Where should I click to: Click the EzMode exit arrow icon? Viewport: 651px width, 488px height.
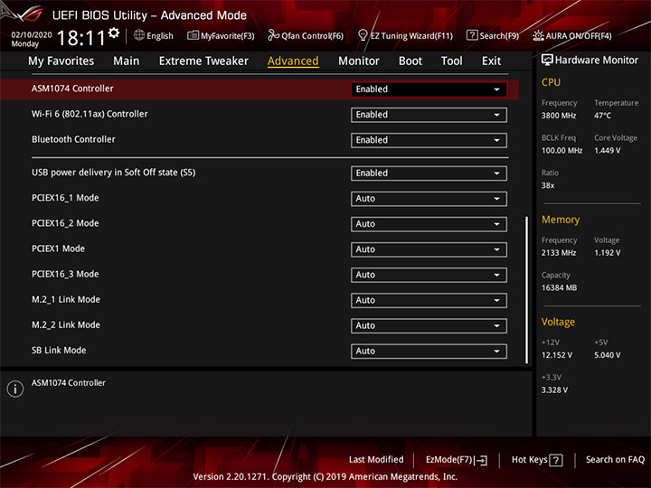coord(481,460)
